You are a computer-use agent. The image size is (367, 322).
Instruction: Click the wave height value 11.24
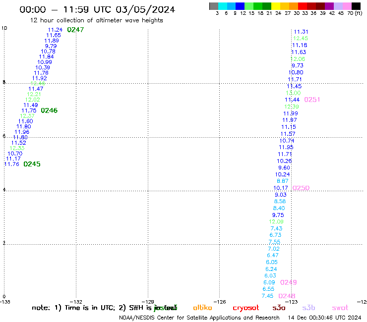point(55,30)
